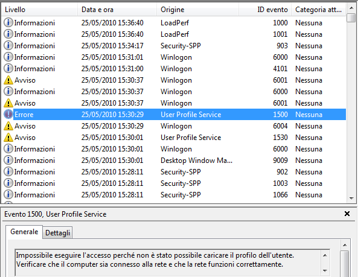Select the LoadPerf event 1001 row
This screenshot has height=277, width=358.
174,34
